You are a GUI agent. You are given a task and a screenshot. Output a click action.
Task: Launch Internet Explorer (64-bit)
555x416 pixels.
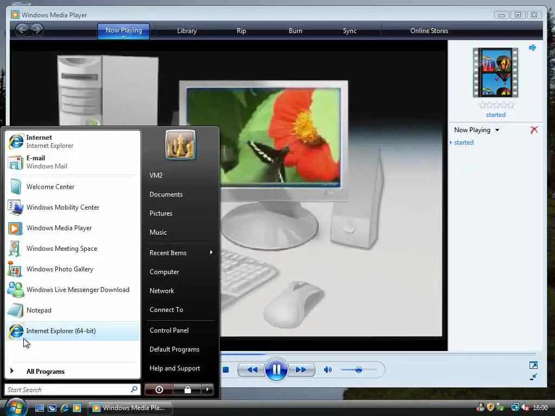(x=73, y=331)
